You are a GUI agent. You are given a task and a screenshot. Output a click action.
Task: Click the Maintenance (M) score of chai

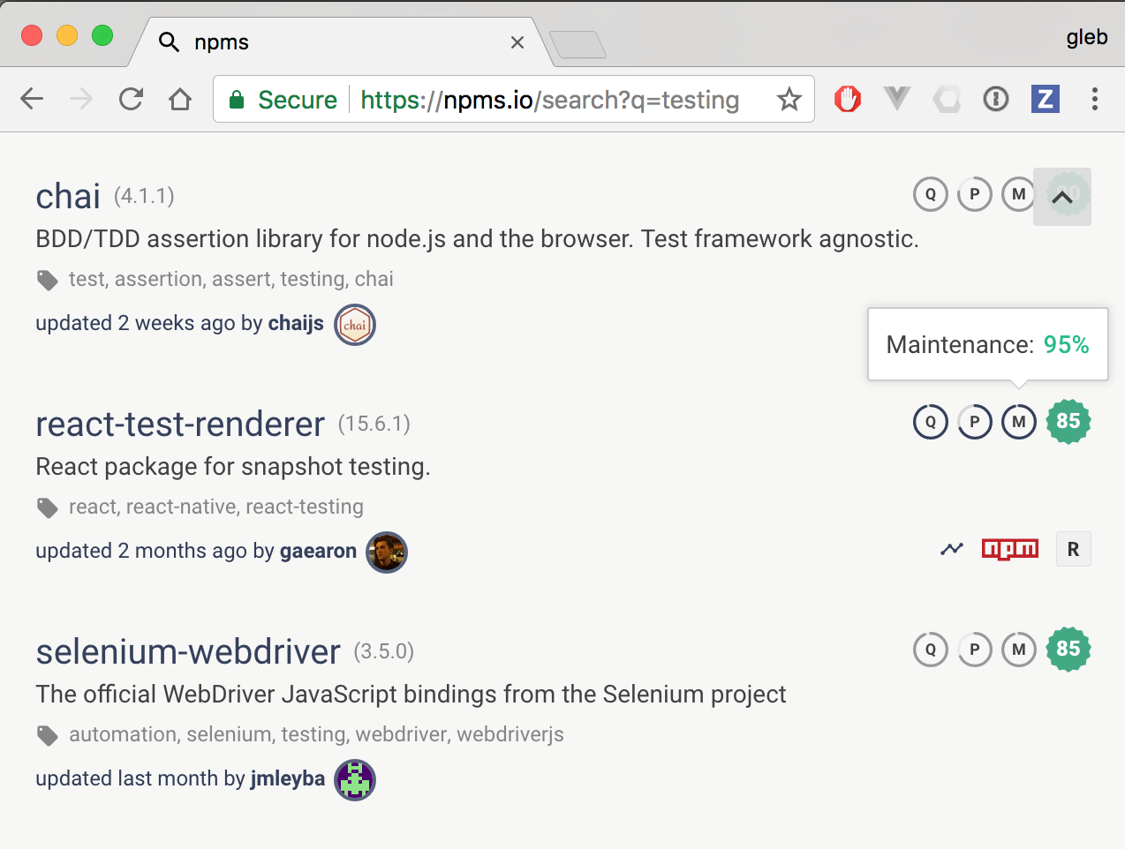(1019, 194)
